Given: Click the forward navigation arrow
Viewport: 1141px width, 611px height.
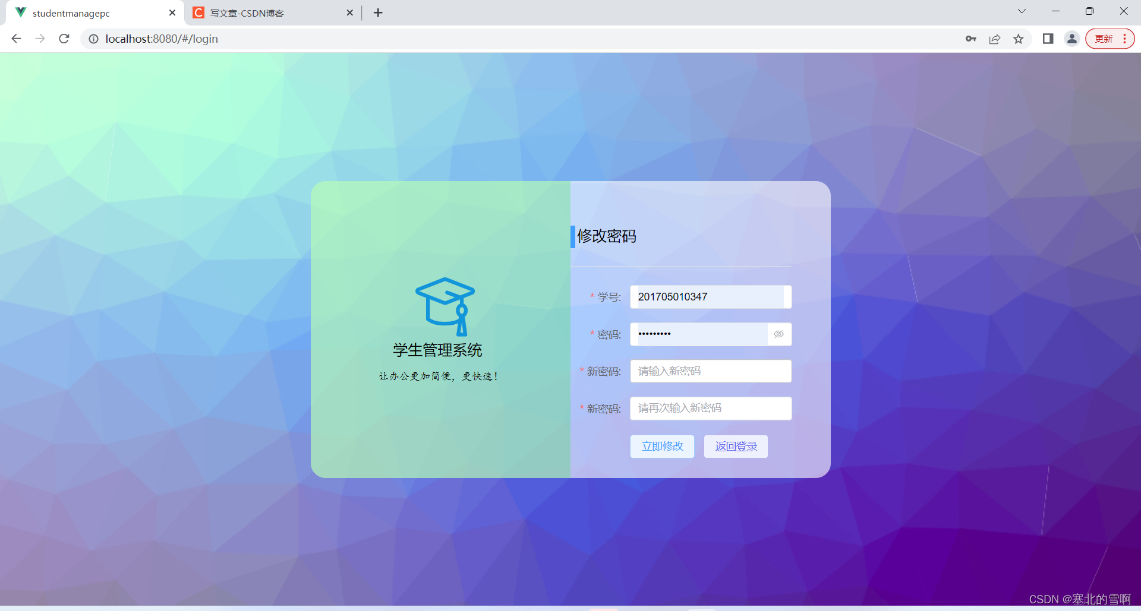Looking at the screenshot, I should (x=40, y=39).
